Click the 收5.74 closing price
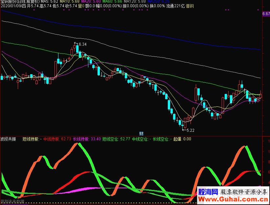The image size is (270, 205). click(x=71, y=6)
